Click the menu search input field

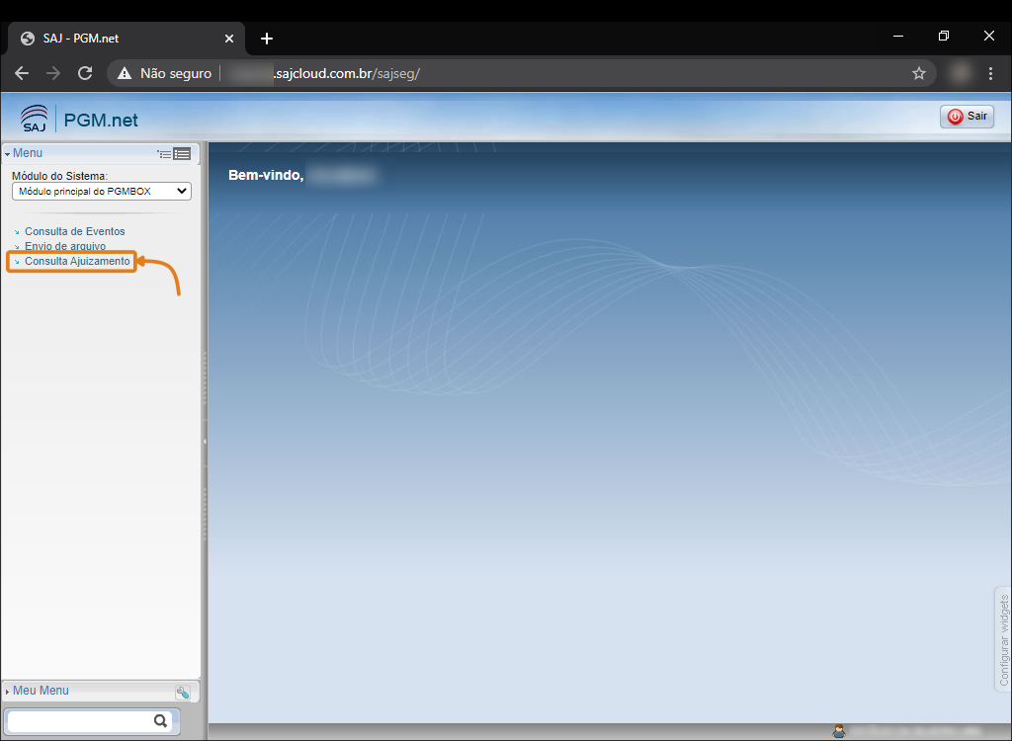[x=79, y=721]
